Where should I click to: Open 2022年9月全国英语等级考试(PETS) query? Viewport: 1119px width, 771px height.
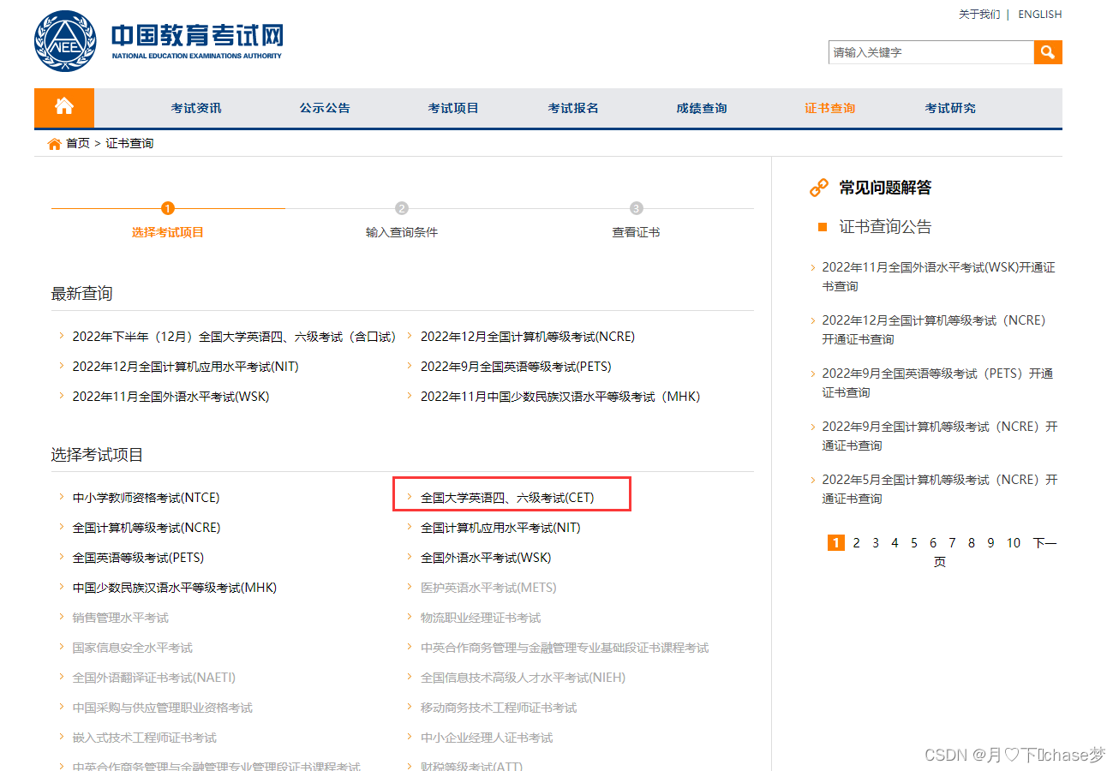[x=516, y=367]
